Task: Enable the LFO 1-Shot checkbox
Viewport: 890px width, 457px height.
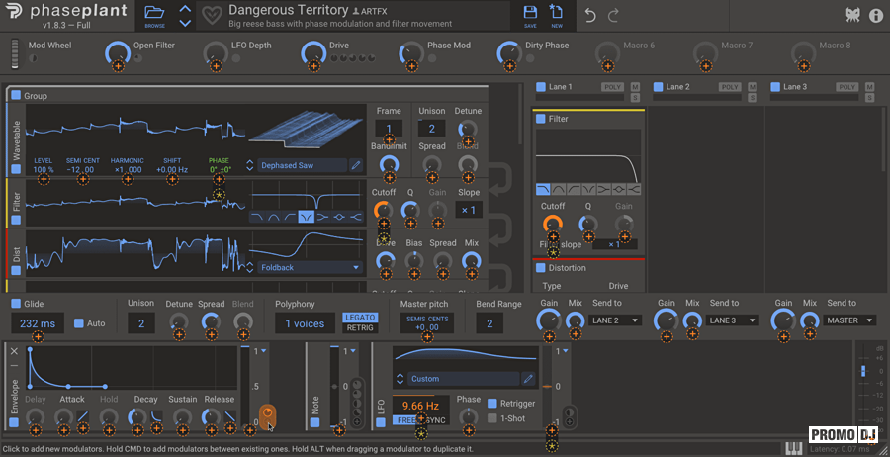Action: pyautogui.click(x=492, y=418)
